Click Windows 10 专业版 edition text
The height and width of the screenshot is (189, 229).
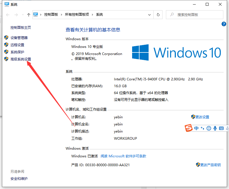click(87, 47)
